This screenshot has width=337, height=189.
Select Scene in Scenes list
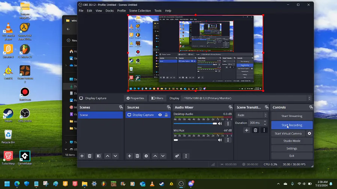[x=100, y=115]
